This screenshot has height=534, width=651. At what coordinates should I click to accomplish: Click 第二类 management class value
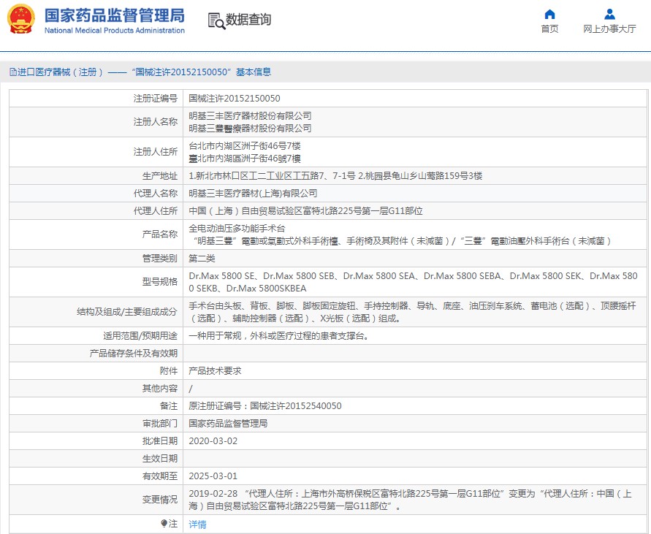pos(202,259)
